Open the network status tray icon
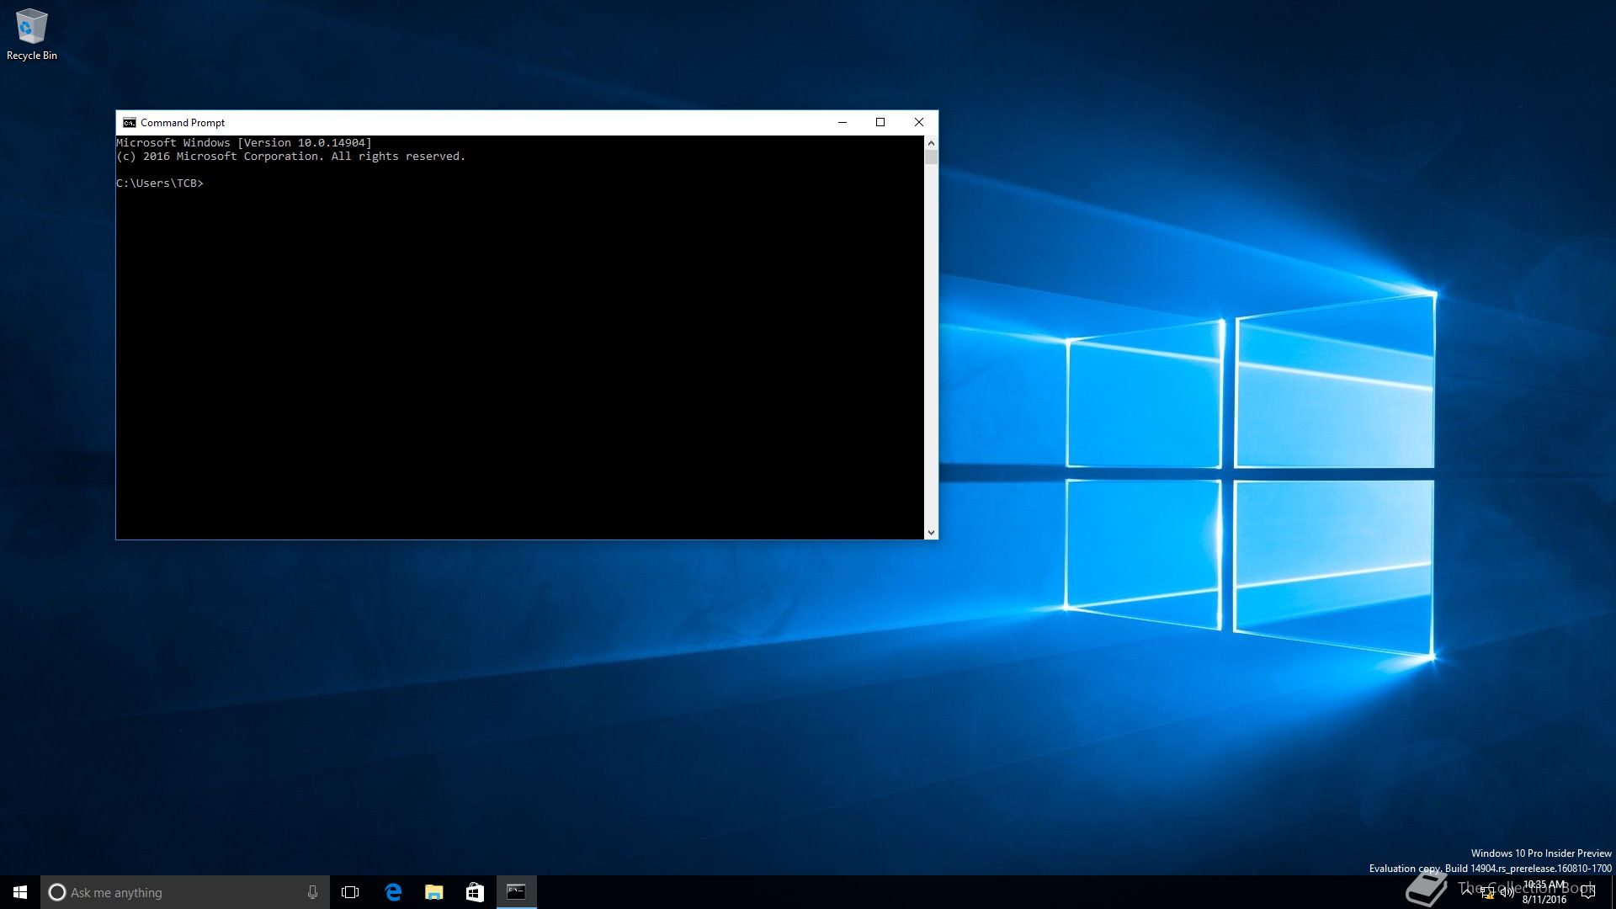 pyautogui.click(x=1487, y=893)
